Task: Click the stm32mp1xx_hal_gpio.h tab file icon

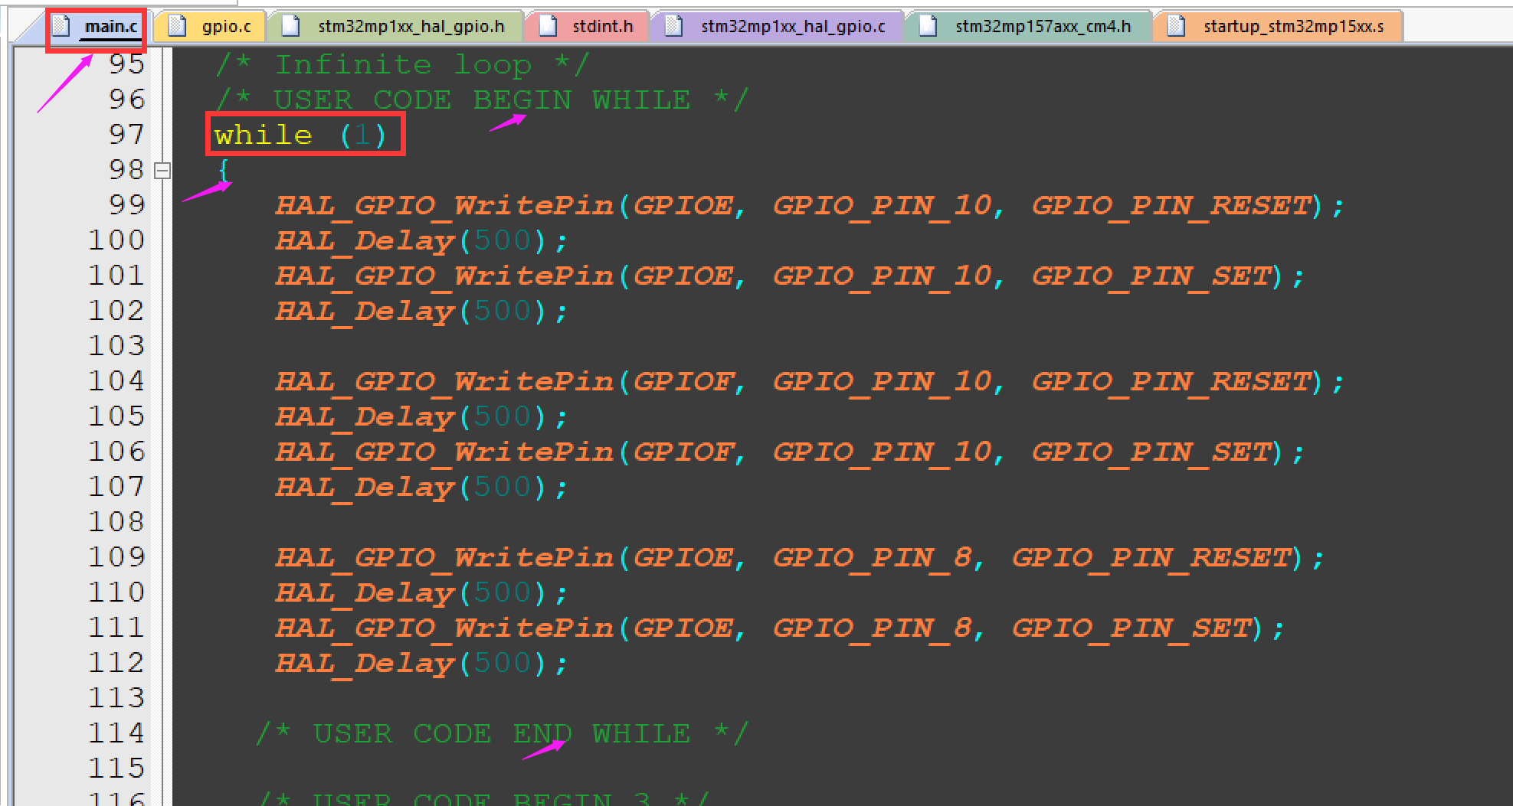Action: pyautogui.click(x=291, y=26)
